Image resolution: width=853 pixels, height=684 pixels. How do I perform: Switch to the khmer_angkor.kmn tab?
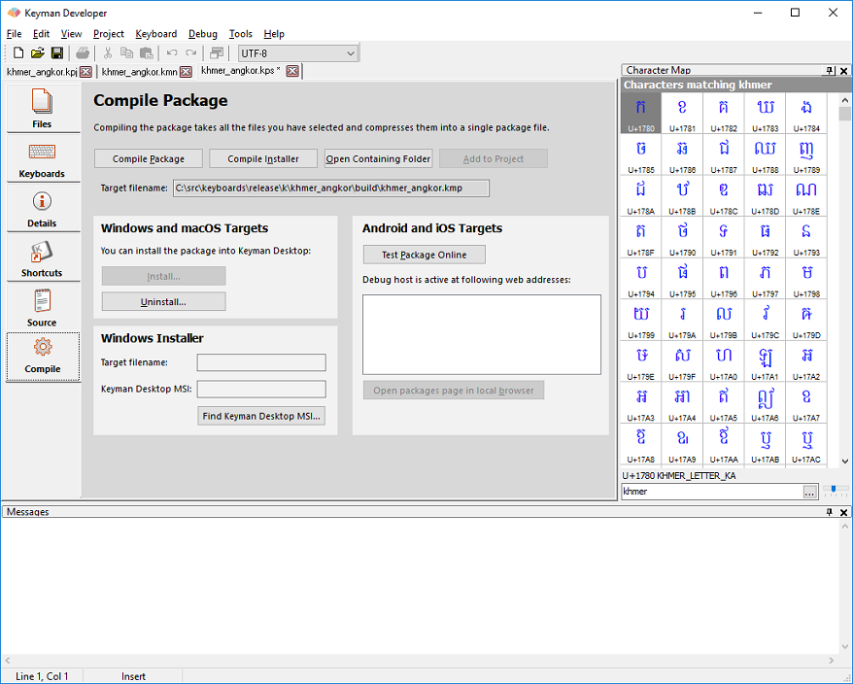pyautogui.click(x=140, y=72)
